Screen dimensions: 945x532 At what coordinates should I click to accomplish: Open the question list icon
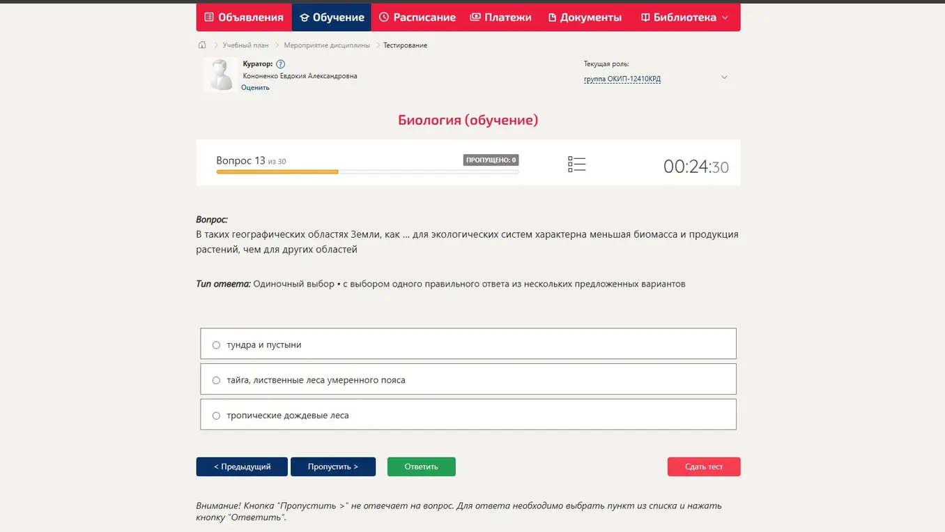576,165
